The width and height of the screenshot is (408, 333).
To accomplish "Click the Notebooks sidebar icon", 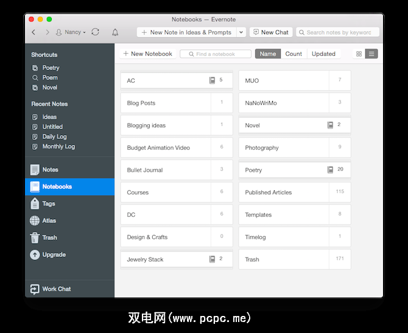I will click(35, 186).
